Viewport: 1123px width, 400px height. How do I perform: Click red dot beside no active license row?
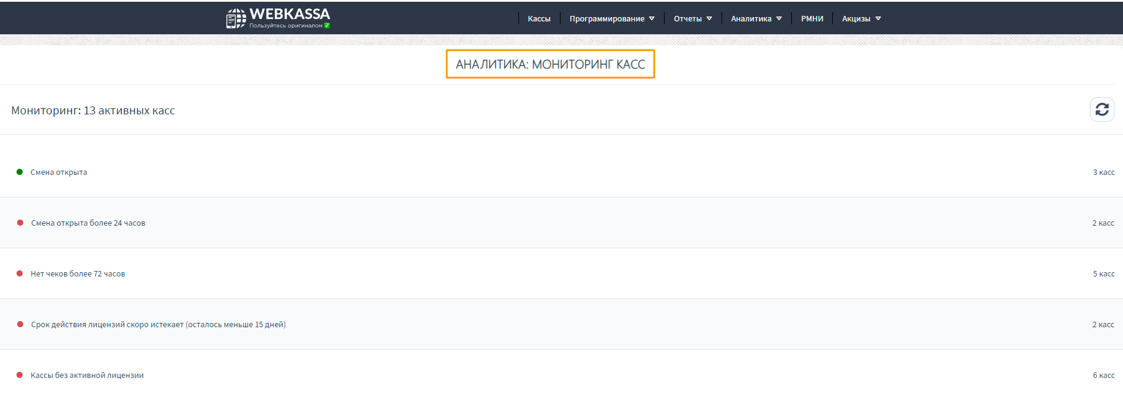pos(20,375)
